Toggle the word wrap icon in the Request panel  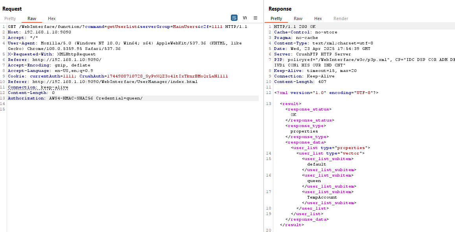pyautogui.click(x=234, y=18)
